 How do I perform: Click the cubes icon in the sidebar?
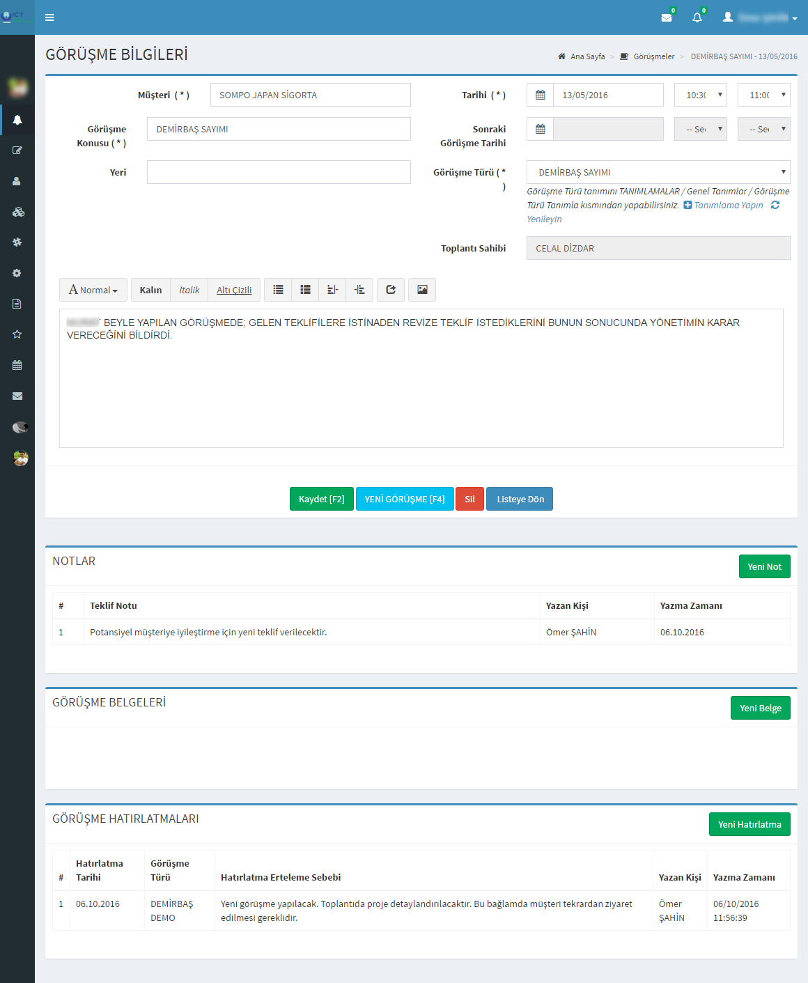tap(18, 212)
